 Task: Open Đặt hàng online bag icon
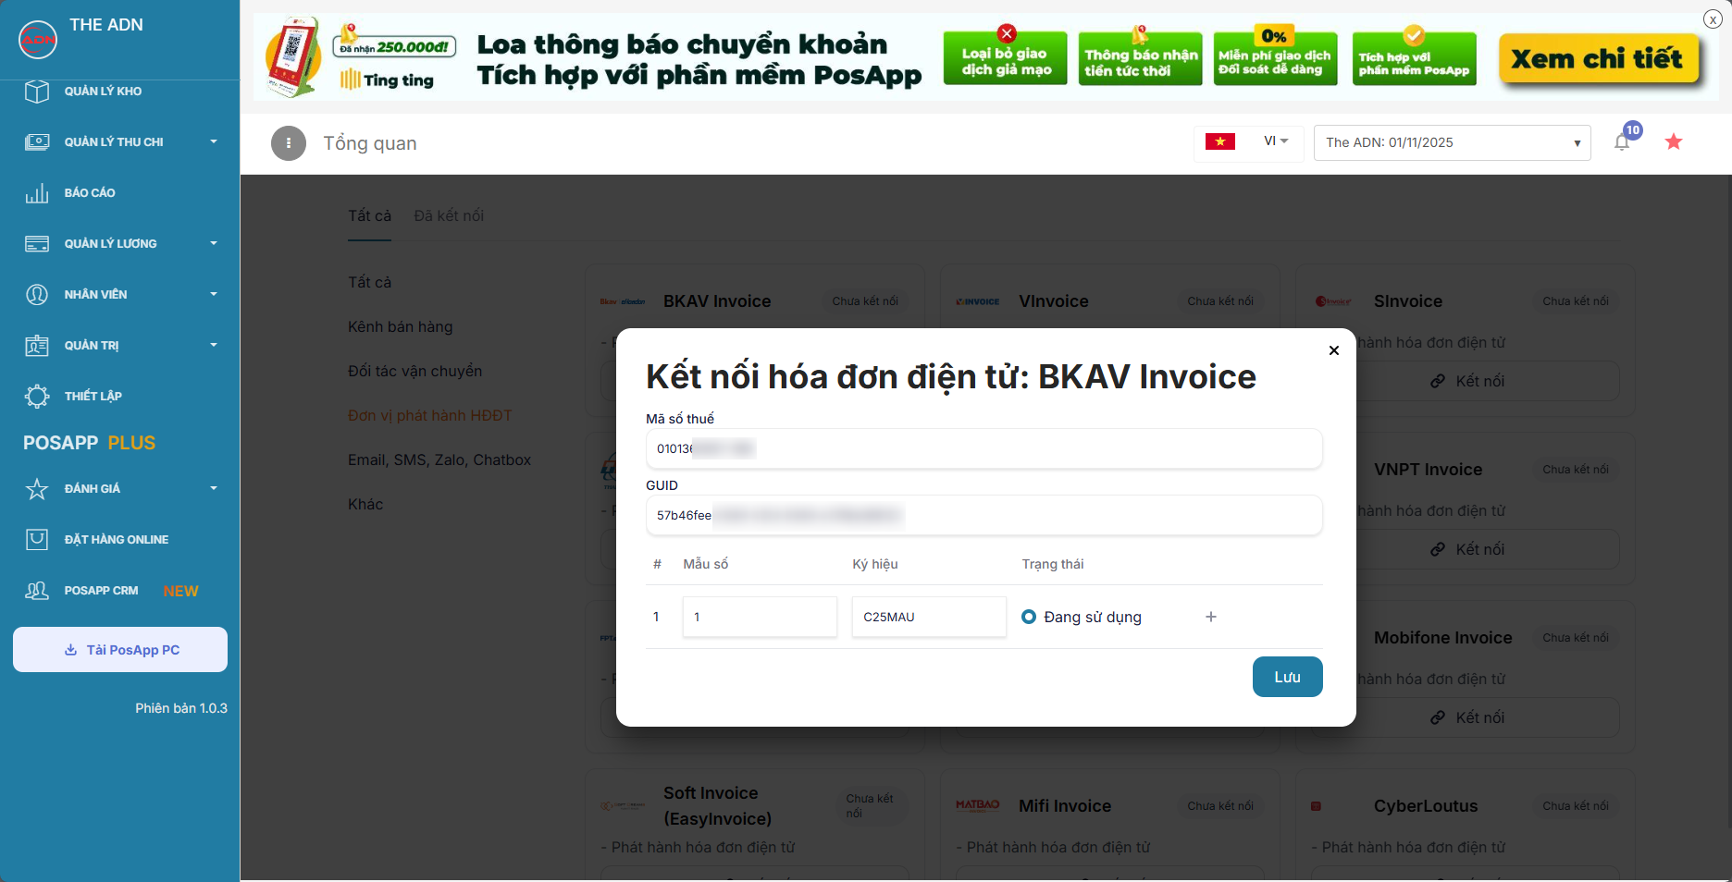point(37,540)
